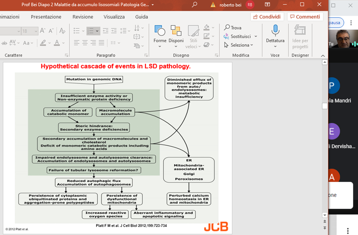Open the Disegno dialog launcher
358x235 pixels.
(217, 55)
